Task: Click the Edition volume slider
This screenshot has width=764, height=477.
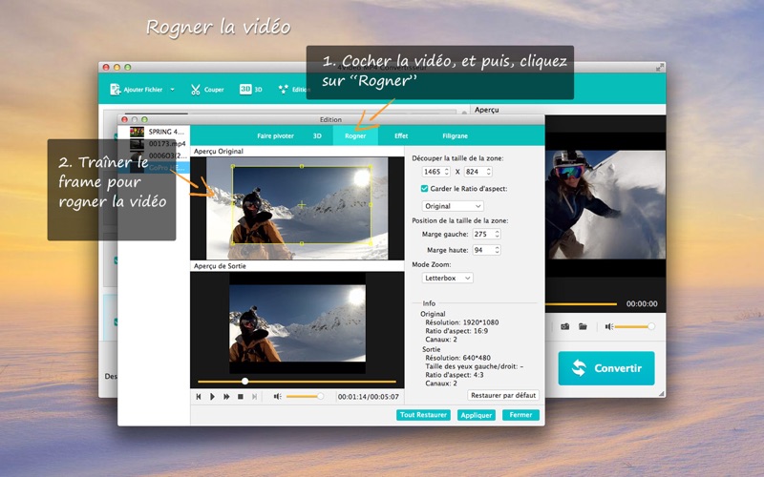Action: [305, 397]
